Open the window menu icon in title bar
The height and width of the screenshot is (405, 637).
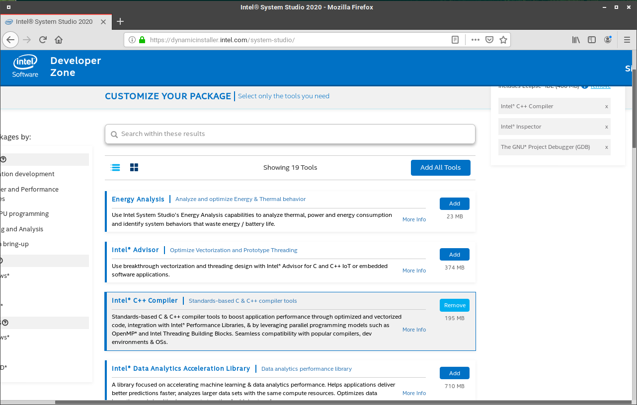8,7
